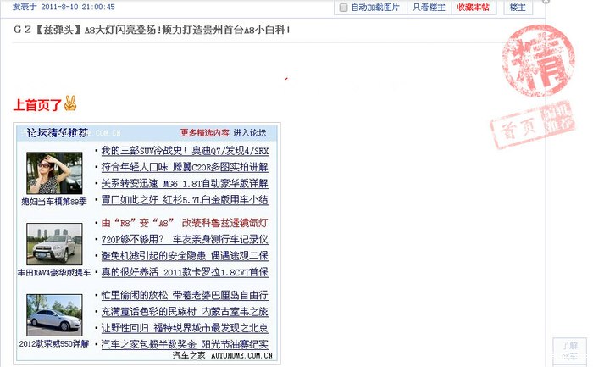Open link 我的三部SUV冷战史 奥迪Q7
This screenshot has width=593, height=367.
click(184, 151)
